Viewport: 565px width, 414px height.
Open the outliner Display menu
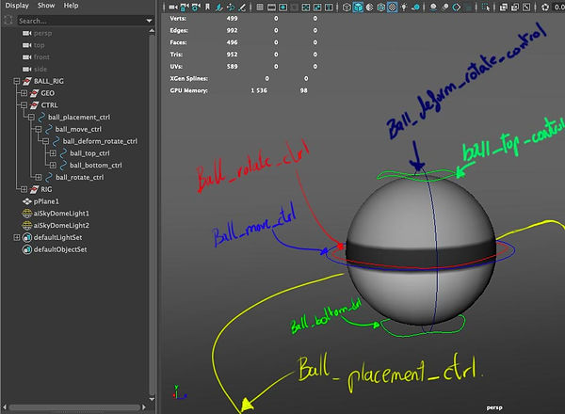17,6
